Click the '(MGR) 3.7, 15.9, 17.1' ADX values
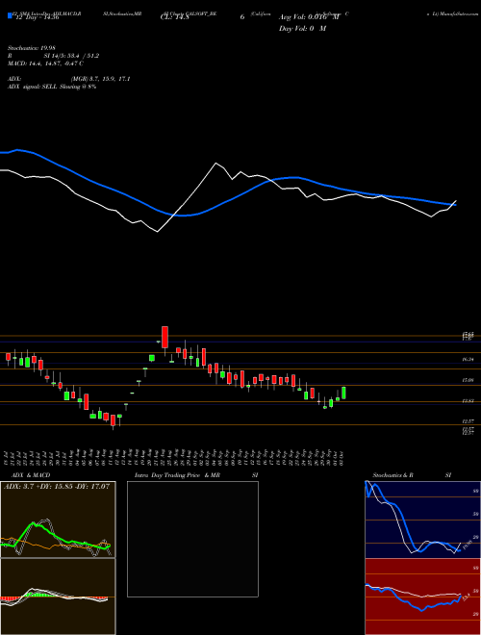The image size is (481, 635). pyautogui.click(x=100, y=79)
